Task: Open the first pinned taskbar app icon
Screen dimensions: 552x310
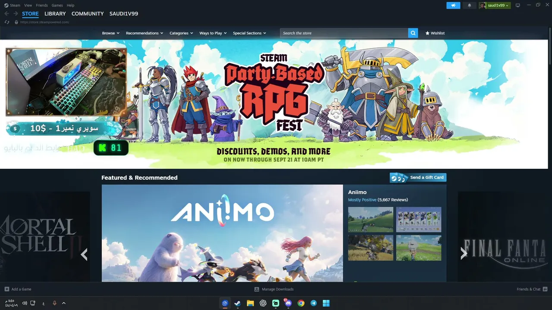Action: (225, 303)
